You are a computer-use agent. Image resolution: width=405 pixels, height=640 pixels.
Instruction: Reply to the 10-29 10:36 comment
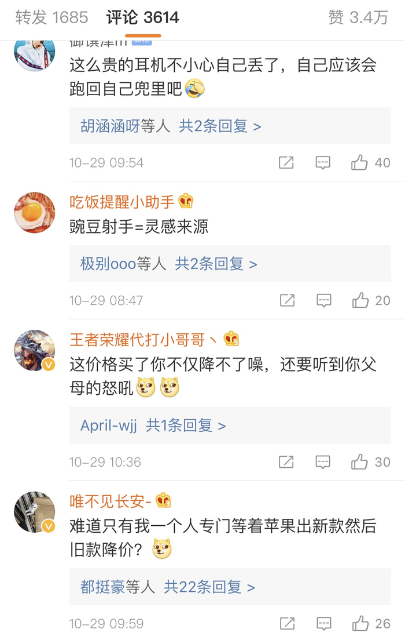click(323, 462)
